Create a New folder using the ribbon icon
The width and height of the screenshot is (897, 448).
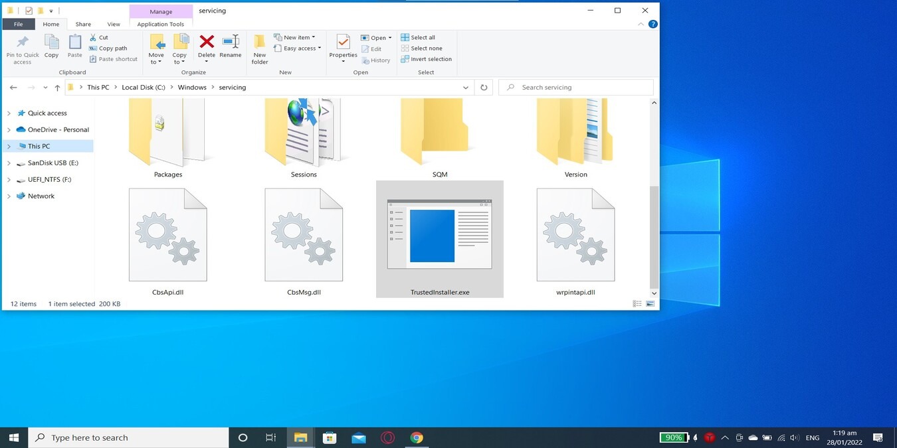pos(259,46)
